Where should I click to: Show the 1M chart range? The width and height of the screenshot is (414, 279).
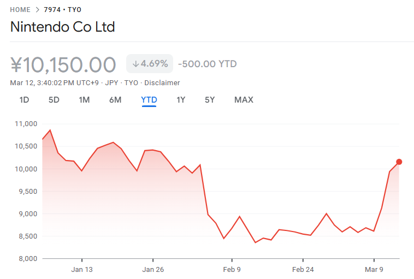(x=84, y=100)
